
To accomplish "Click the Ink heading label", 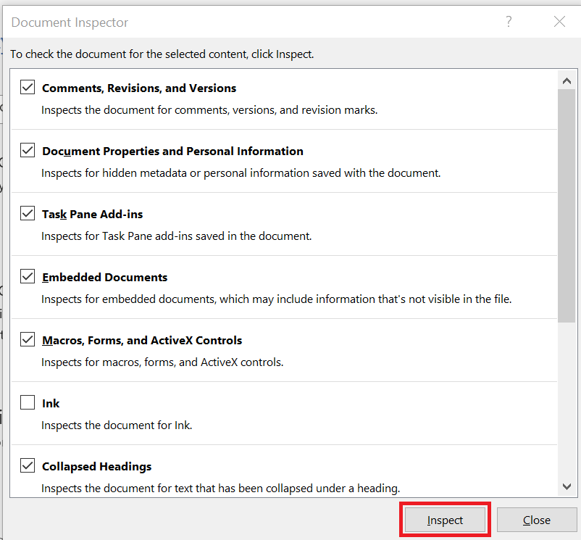I will tap(51, 403).
